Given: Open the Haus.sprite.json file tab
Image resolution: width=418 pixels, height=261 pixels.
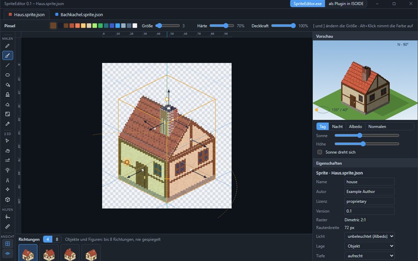Looking at the screenshot, I should (27, 15).
